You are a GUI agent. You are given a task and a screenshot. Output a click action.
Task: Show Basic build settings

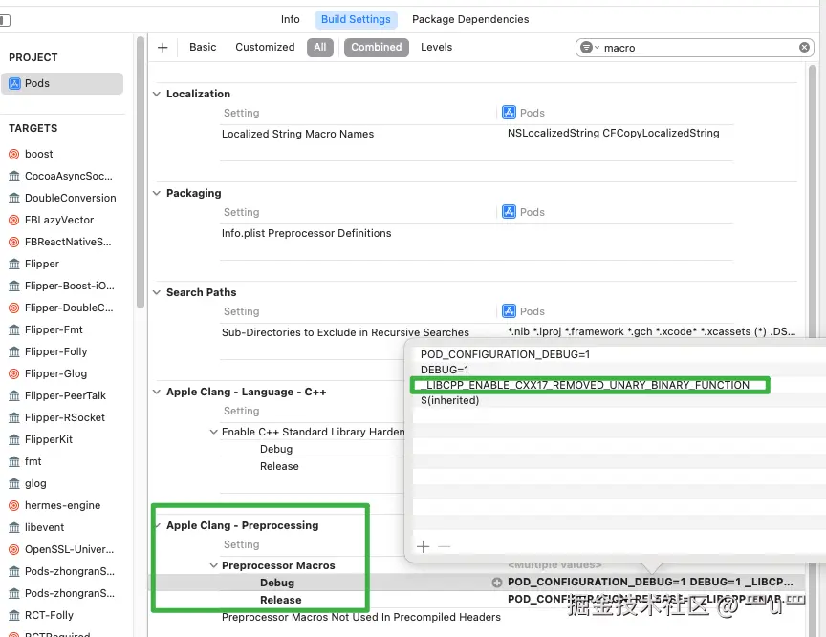pyautogui.click(x=203, y=48)
